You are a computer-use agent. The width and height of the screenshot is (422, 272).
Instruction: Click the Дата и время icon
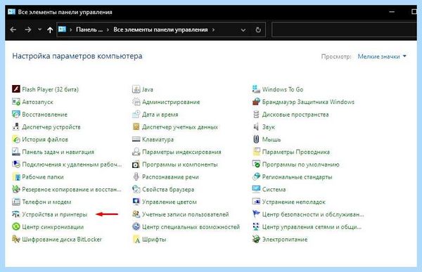point(136,115)
